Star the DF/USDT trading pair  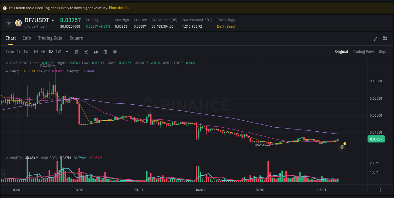click(9, 23)
